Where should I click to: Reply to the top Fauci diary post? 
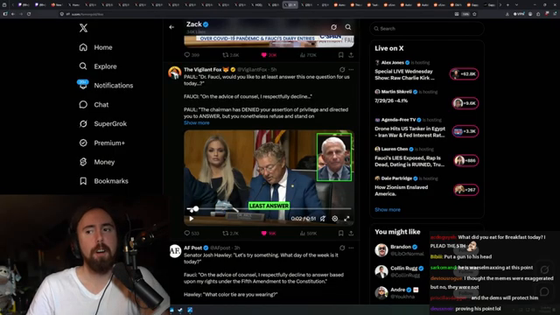point(192,55)
